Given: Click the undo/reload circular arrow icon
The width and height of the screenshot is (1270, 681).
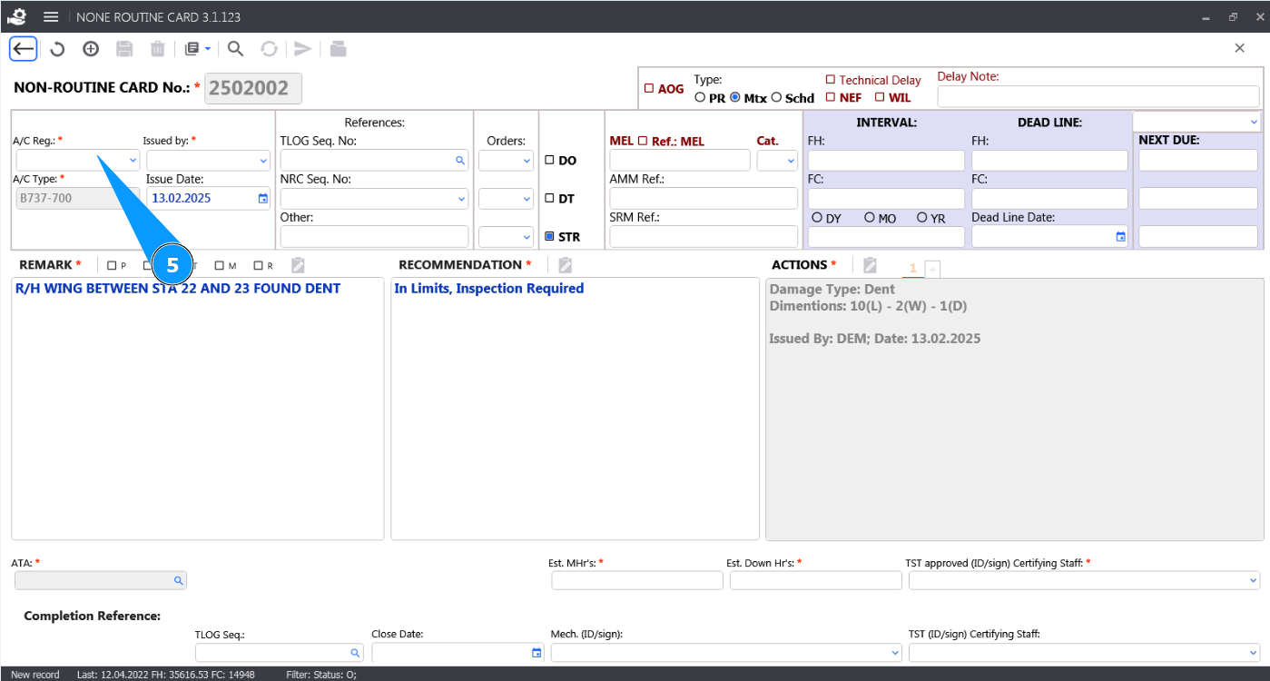Looking at the screenshot, I should point(57,49).
